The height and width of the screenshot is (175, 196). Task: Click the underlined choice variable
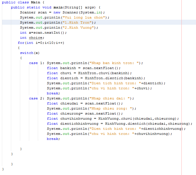pos(36,38)
